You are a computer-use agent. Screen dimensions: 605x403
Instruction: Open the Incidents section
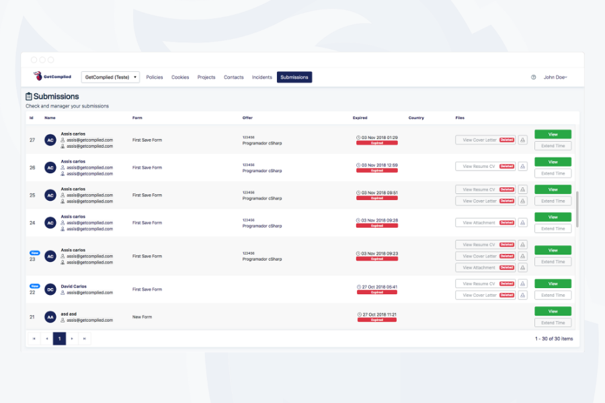click(x=261, y=77)
